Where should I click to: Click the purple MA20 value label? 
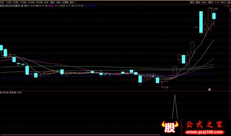(x=53, y=6)
